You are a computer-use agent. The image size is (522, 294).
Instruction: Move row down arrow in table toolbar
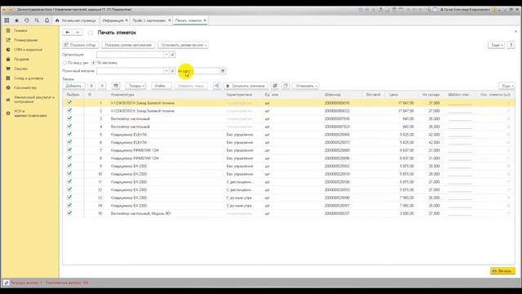102,86
